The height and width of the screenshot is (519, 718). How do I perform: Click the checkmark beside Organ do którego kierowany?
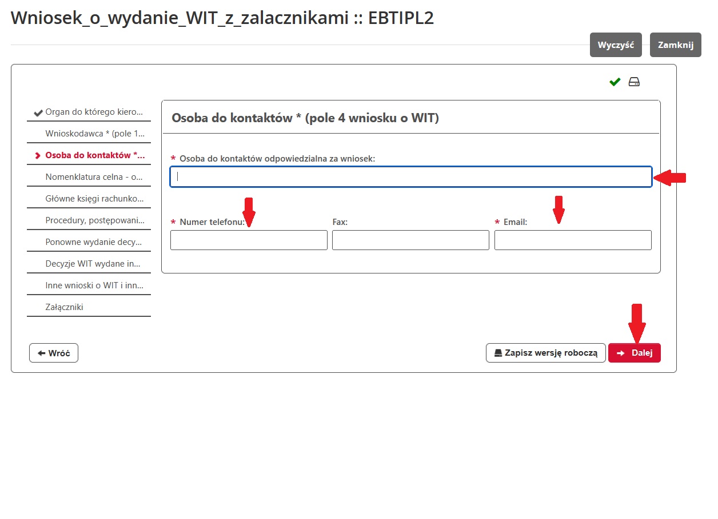point(38,111)
